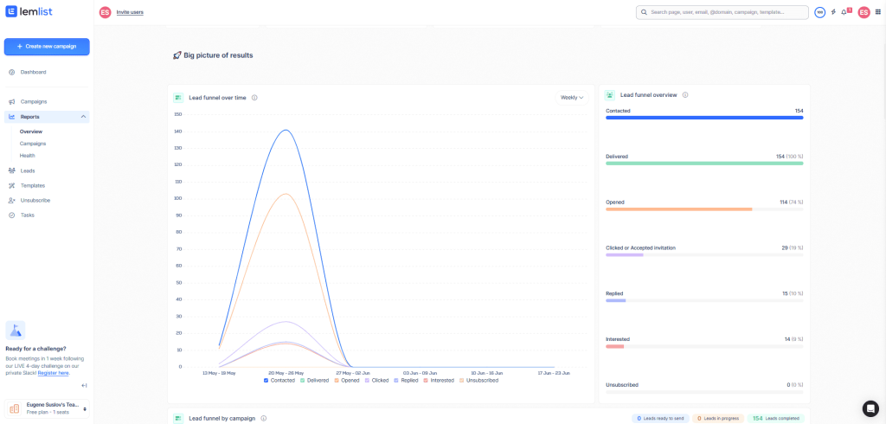Click the rocket icon by Big picture

point(177,55)
